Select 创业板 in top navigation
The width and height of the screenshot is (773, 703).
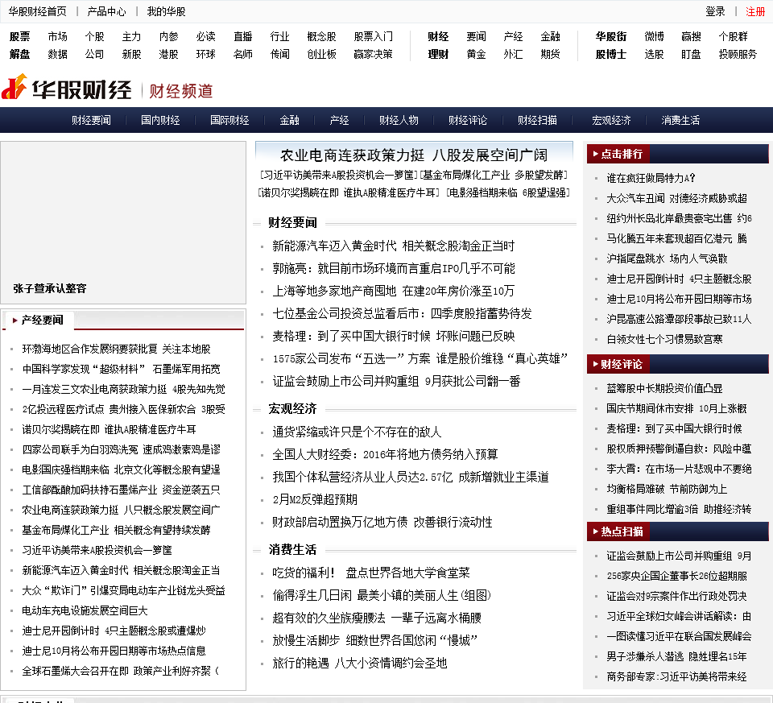tap(321, 54)
